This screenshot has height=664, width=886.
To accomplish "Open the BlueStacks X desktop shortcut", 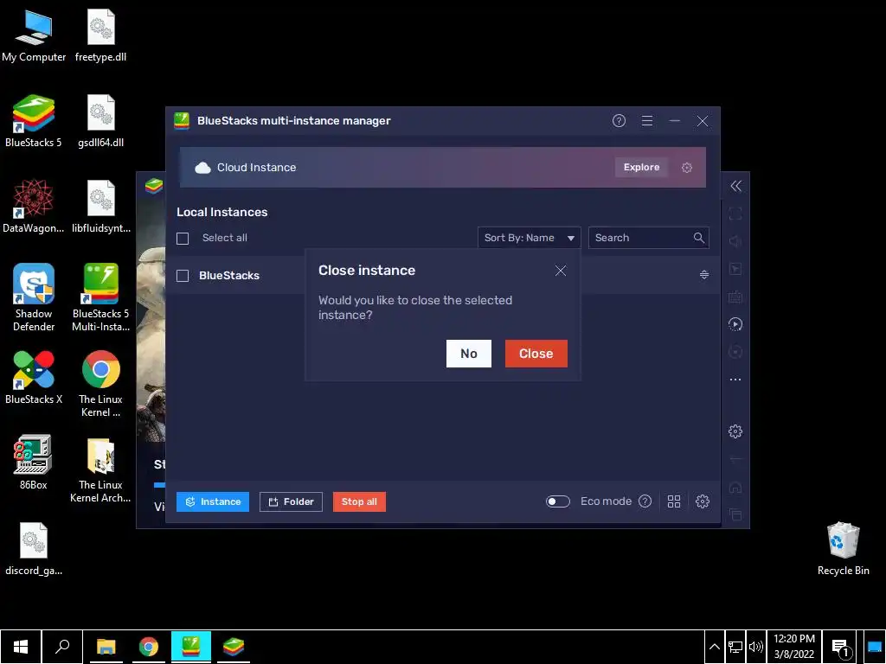I will pyautogui.click(x=34, y=377).
